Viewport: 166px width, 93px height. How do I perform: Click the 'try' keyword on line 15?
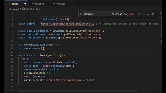click(23, 59)
